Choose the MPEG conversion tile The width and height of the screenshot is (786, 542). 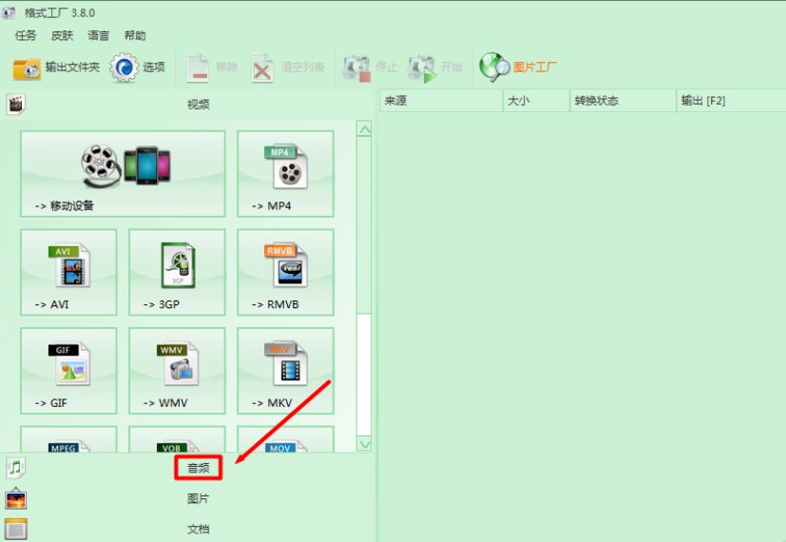(x=68, y=439)
